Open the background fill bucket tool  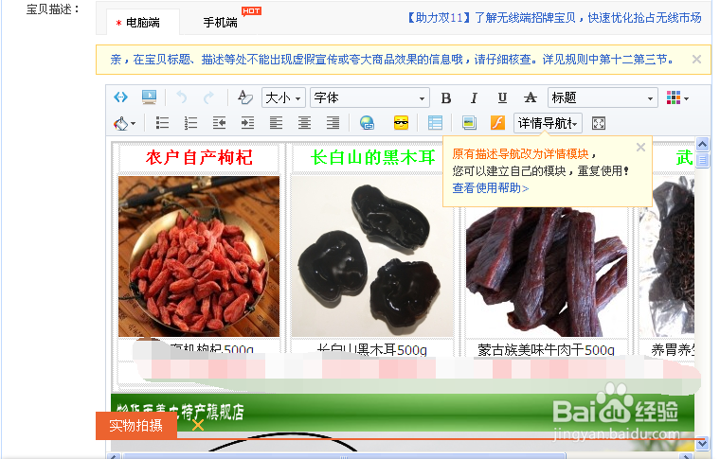[x=124, y=123]
